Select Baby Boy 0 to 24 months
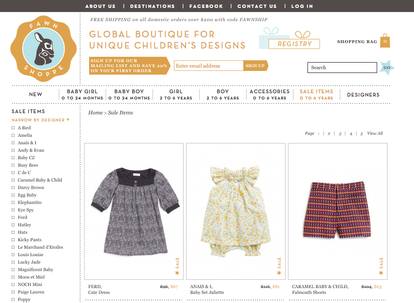Viewport: 414px width, 303px height. click(x=129, y=95)
